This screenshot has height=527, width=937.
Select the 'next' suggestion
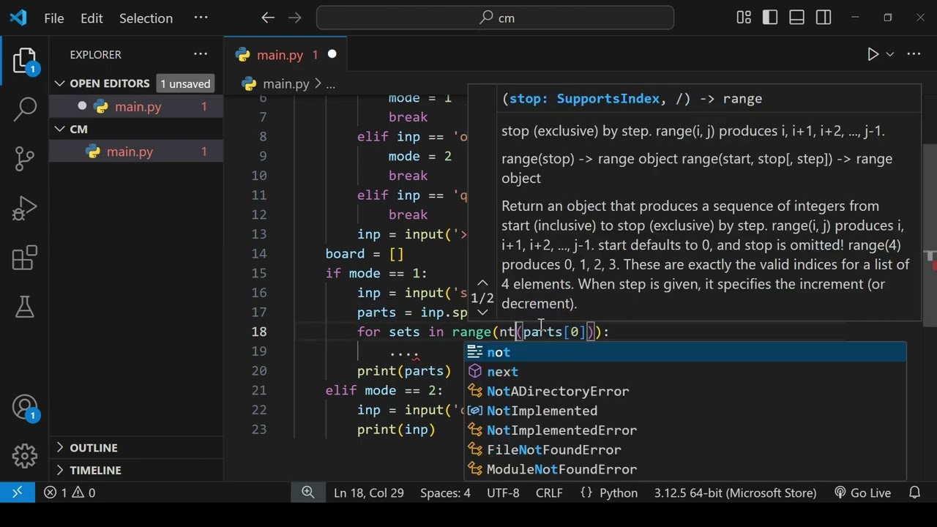click(685, 372)
